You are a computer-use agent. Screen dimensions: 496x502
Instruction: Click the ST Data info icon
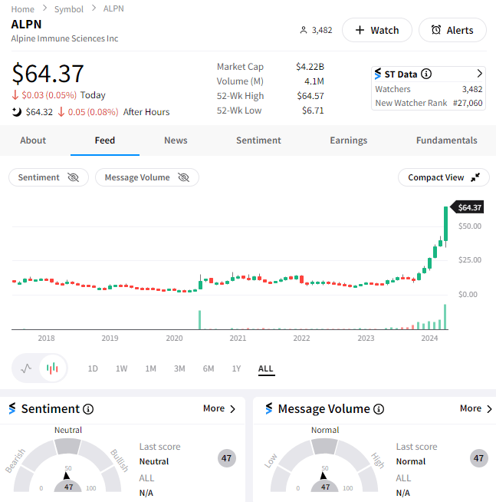coord(426,74)
